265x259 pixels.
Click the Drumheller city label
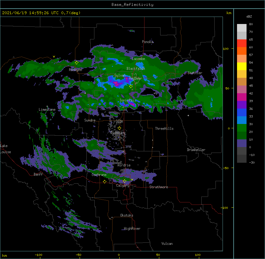[x=196, y=150]
